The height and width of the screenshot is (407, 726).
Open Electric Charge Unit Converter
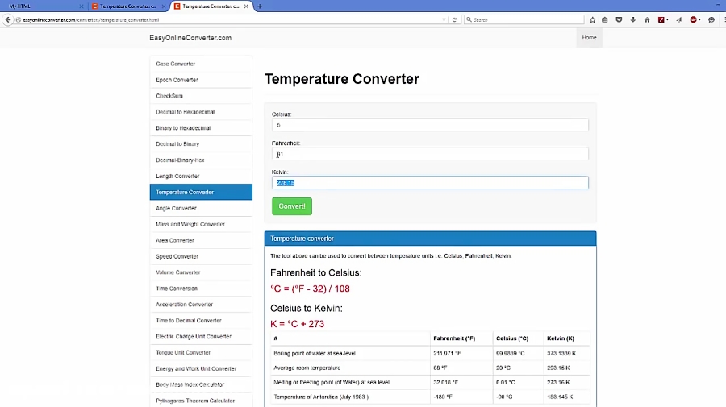pyautogui.click(x=201, y=337)
